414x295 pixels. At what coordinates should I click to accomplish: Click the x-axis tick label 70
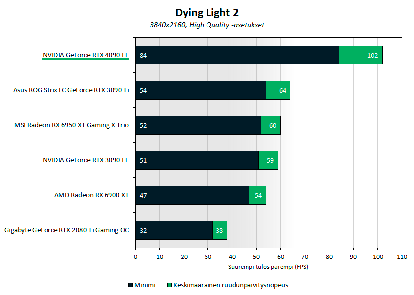[x=305, y=257]
